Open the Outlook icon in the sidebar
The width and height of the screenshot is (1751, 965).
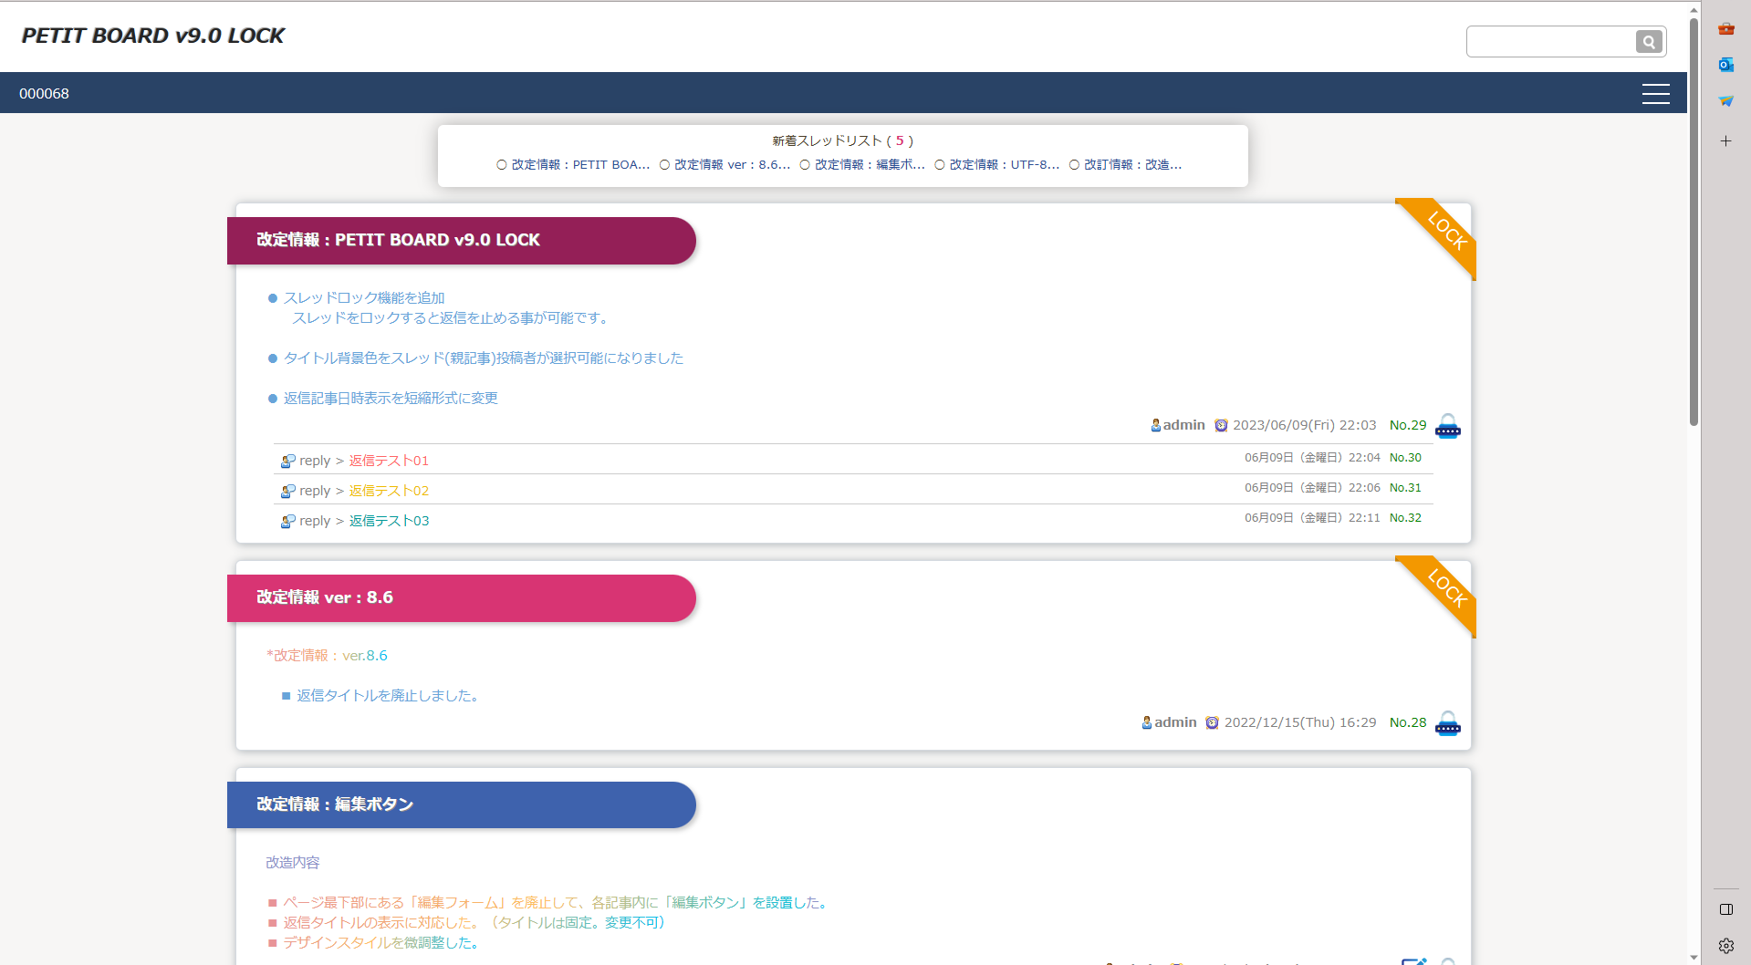coord(1725,65)
